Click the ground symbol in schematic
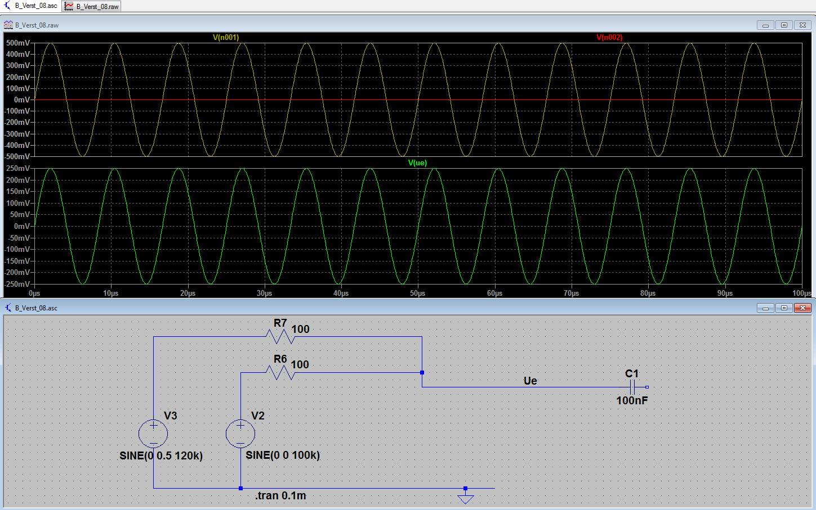Viewport: 816px width, 510px height. (x=466, y=499)
